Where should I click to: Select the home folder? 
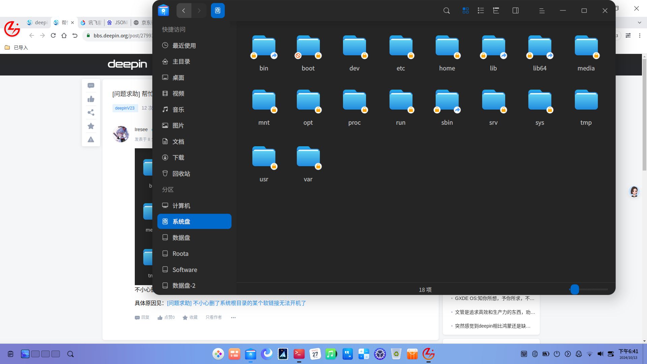(447, 53)
